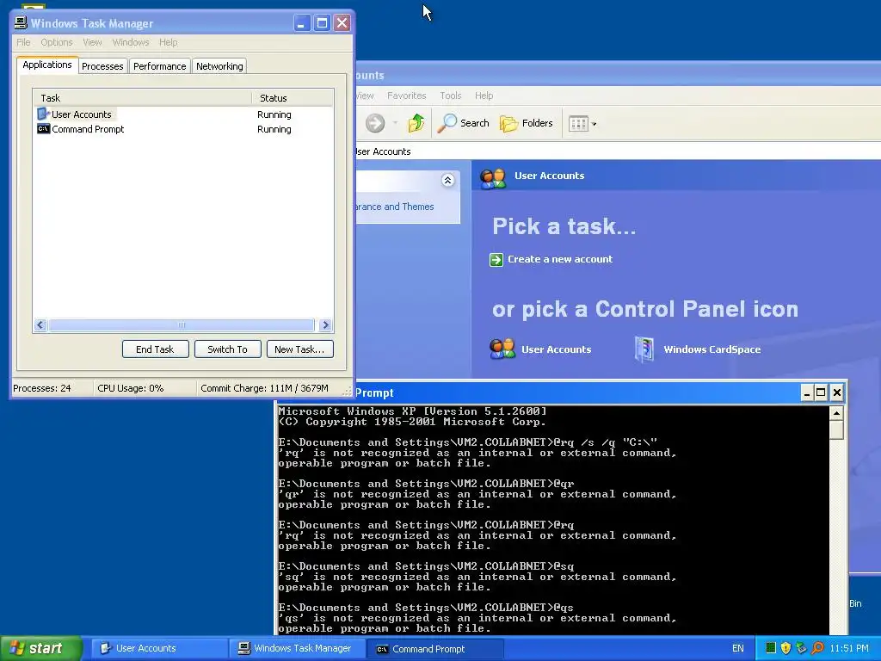Click Task Manager tray CPU meter icon

click(771, 648)
